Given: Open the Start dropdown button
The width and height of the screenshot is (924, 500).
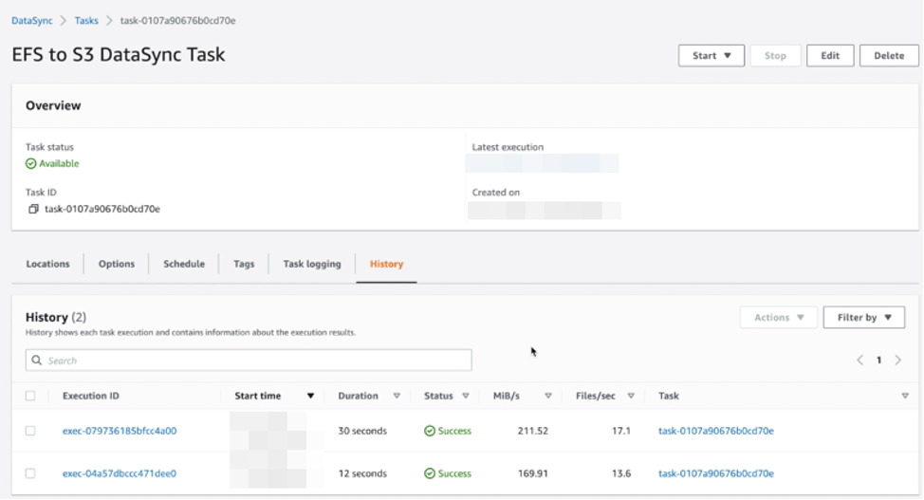Looking at the screenshot, I should 711,55.
